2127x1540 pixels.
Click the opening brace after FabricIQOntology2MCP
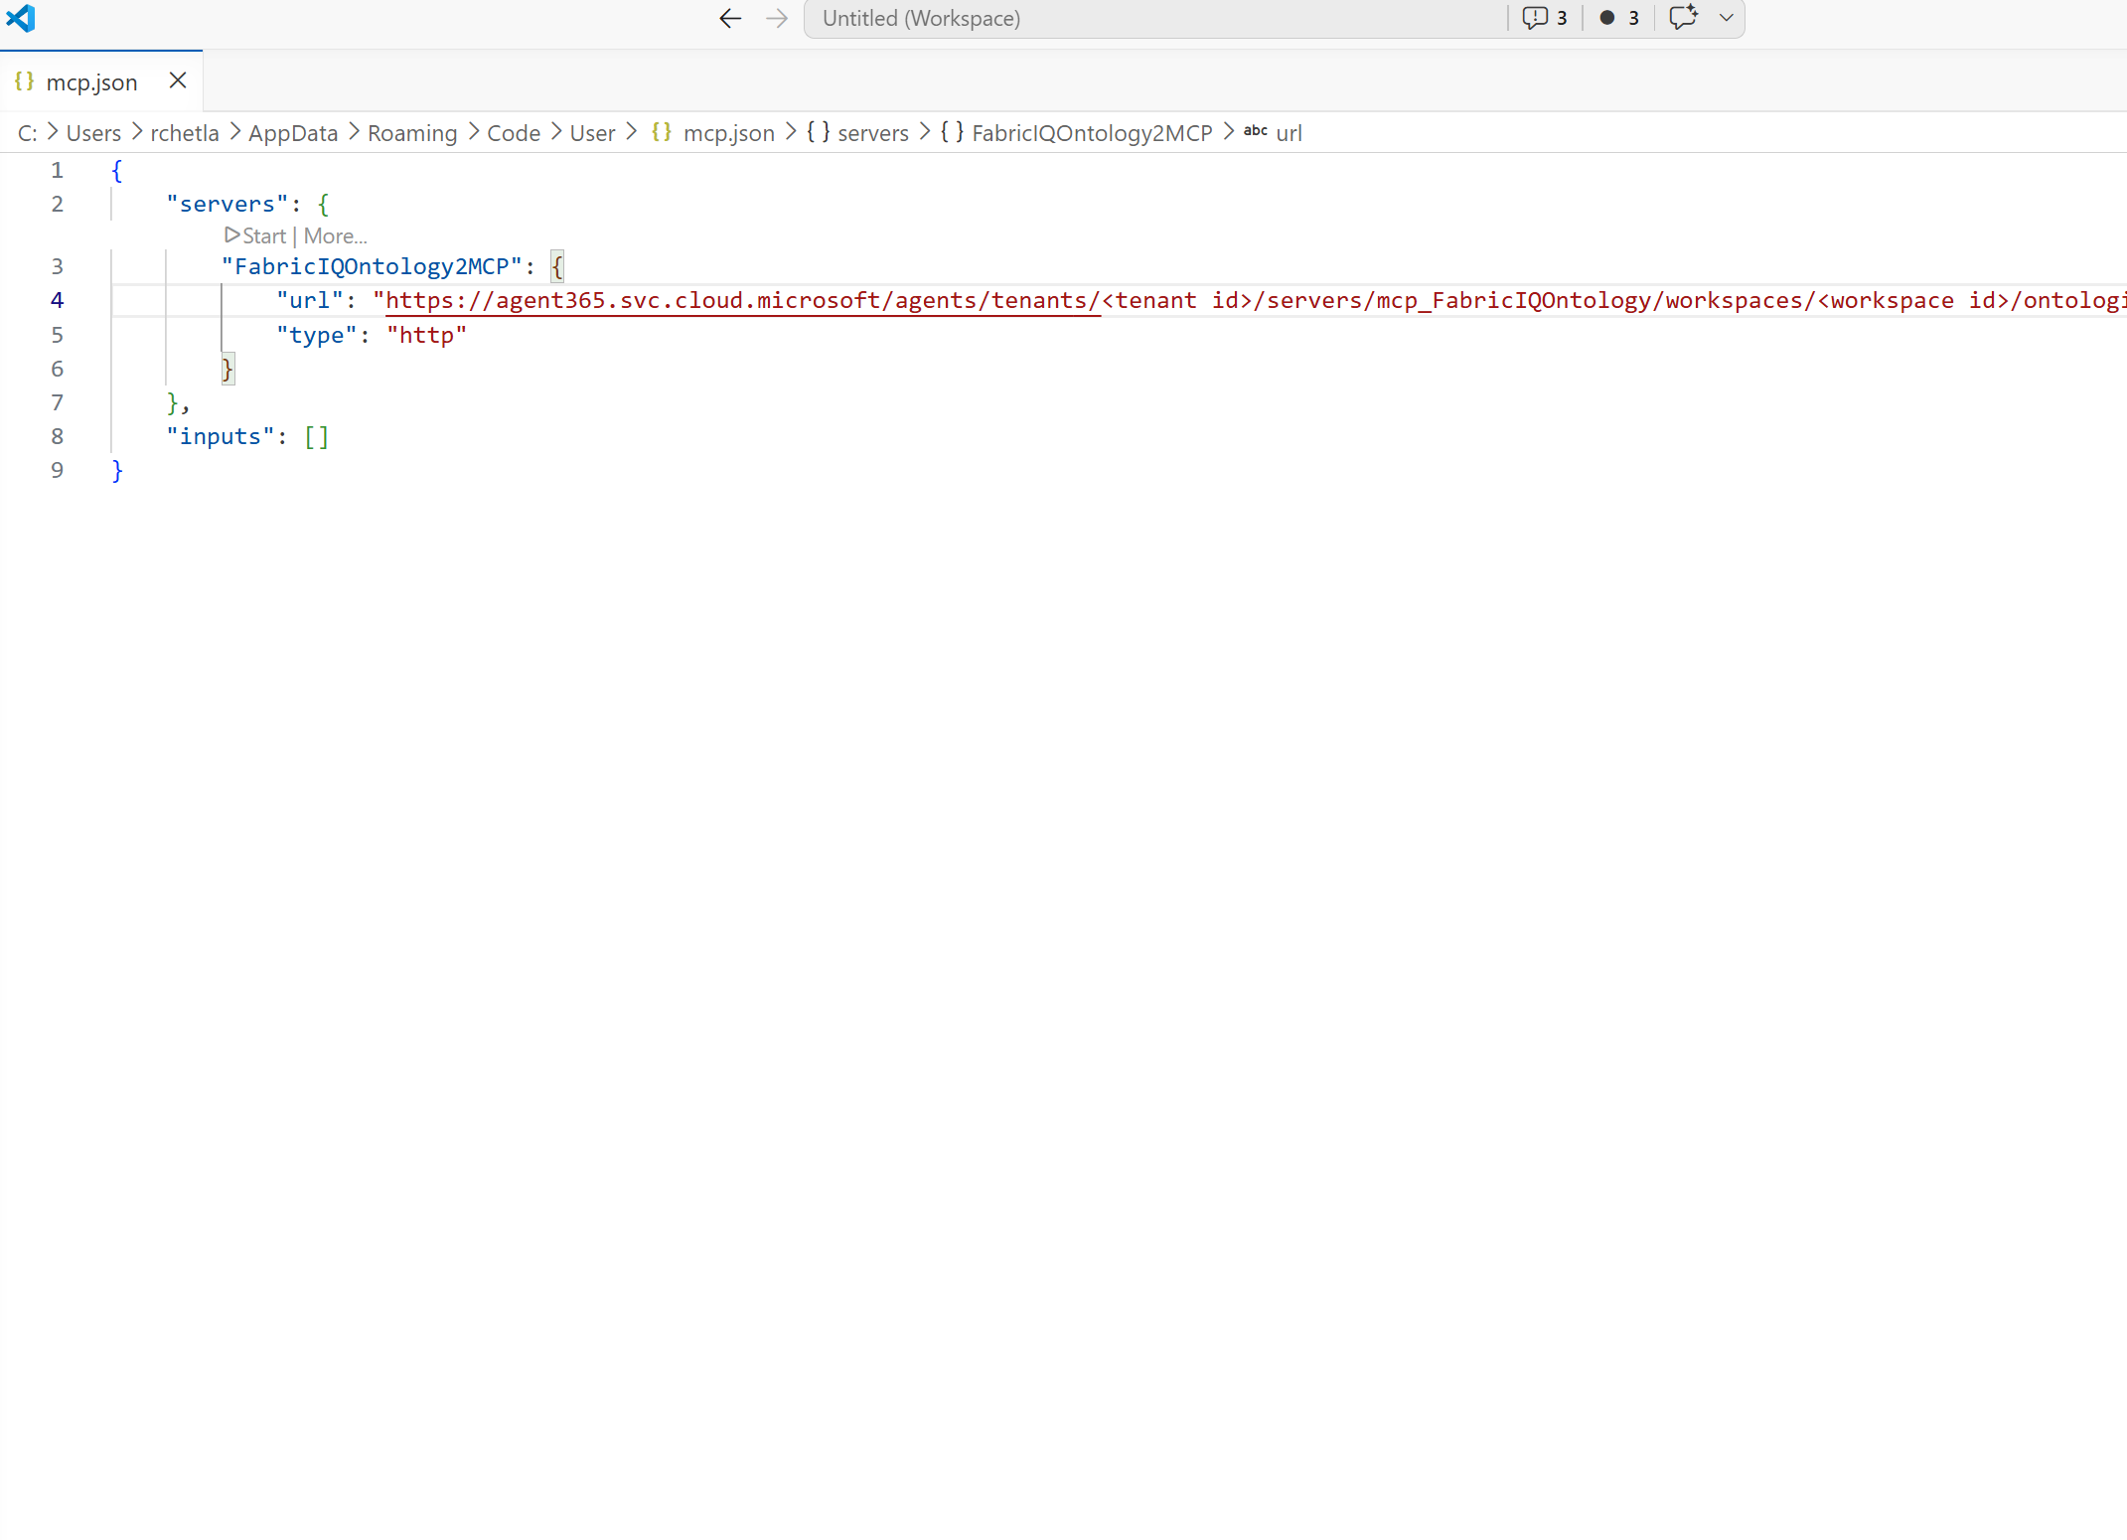pos(557,266)
